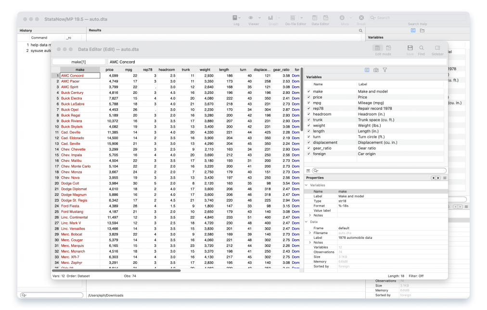487x310 pixels.
Task: Click the data grid vertical scrollbar
Action: coord(302,99)
